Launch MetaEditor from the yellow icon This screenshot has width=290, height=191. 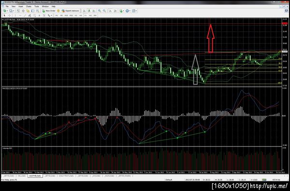[x=58, y=11]
